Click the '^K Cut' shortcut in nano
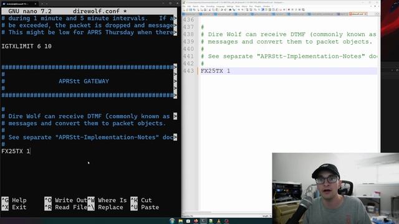The height and width of the screenshot is (224, 399). (142, 200)
